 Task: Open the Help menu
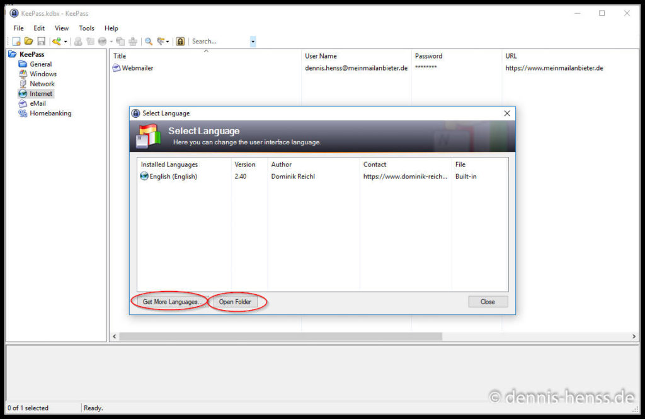point(111,28)
